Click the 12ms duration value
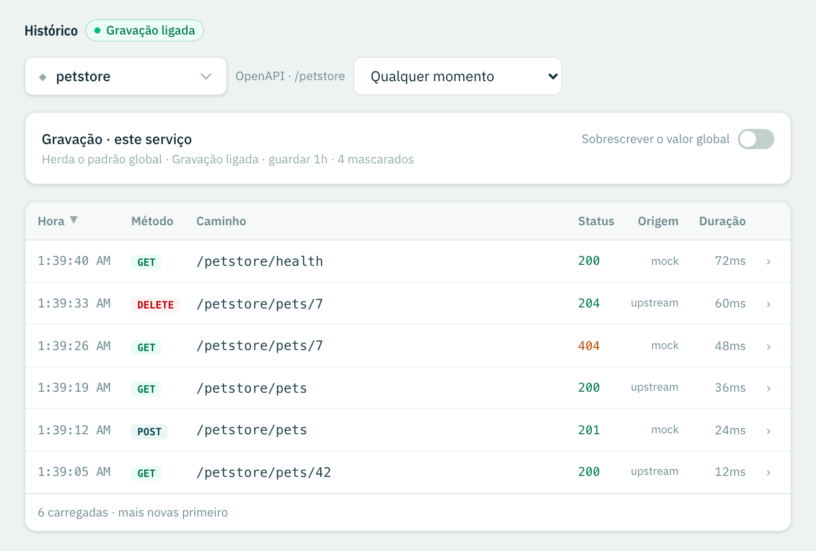This screenshot has width=816, height=551. 730,472
